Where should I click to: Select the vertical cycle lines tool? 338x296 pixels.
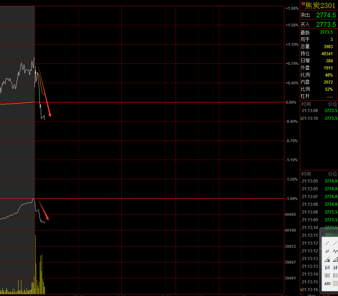click(x=327, y=276)
